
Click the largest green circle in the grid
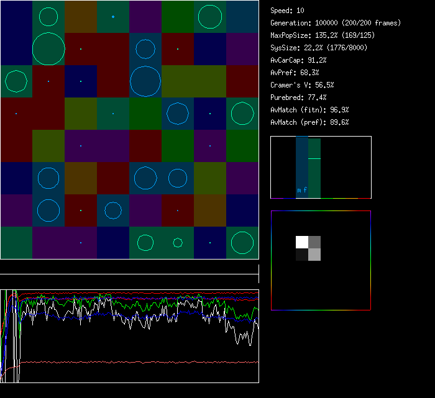(x=48, y=49)
